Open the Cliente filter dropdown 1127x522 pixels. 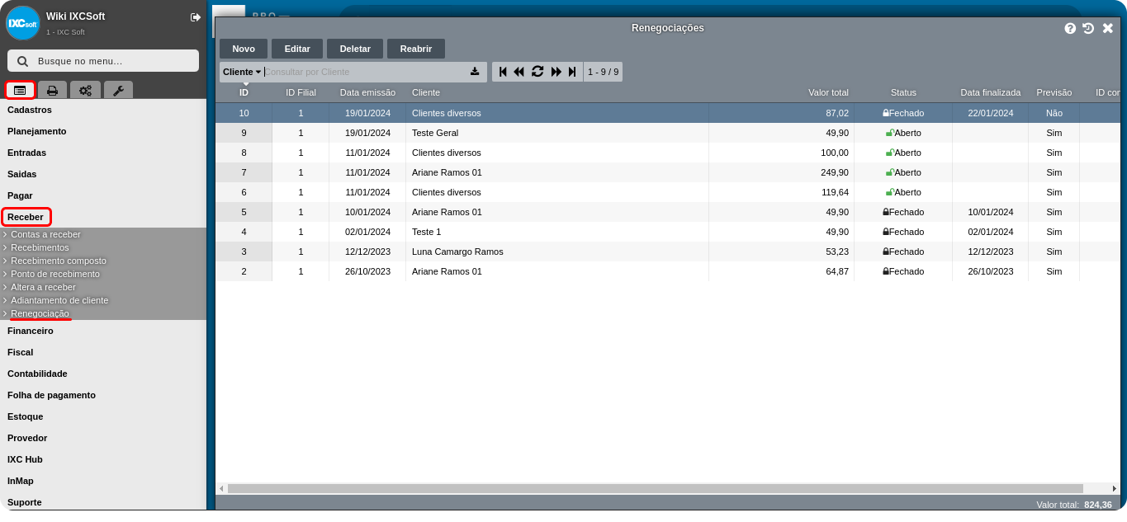[x=241, y=72]
